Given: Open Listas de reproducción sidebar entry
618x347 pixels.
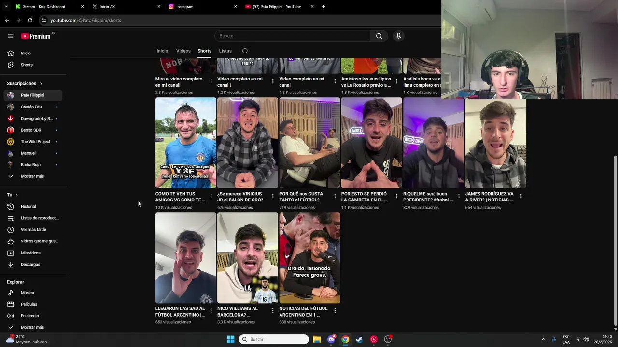Looking at the screenshot, I should pos(33,218).
